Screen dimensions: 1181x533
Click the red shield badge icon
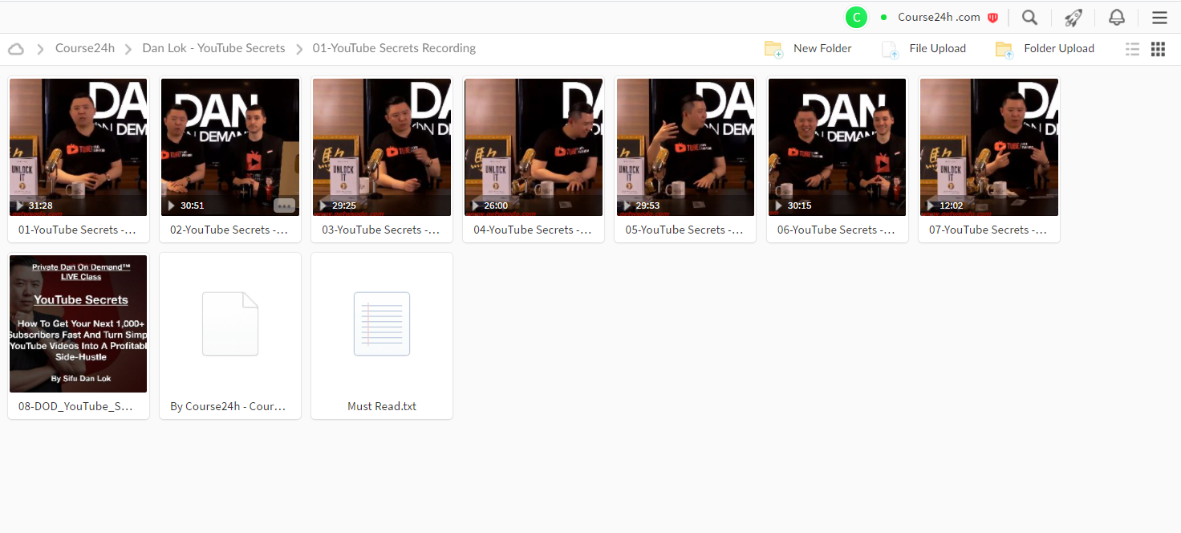[x=992, y=18]
